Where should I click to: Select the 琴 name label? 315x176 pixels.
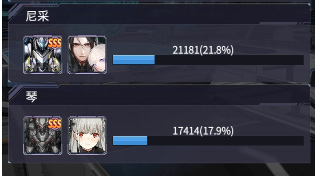[31, 97]
